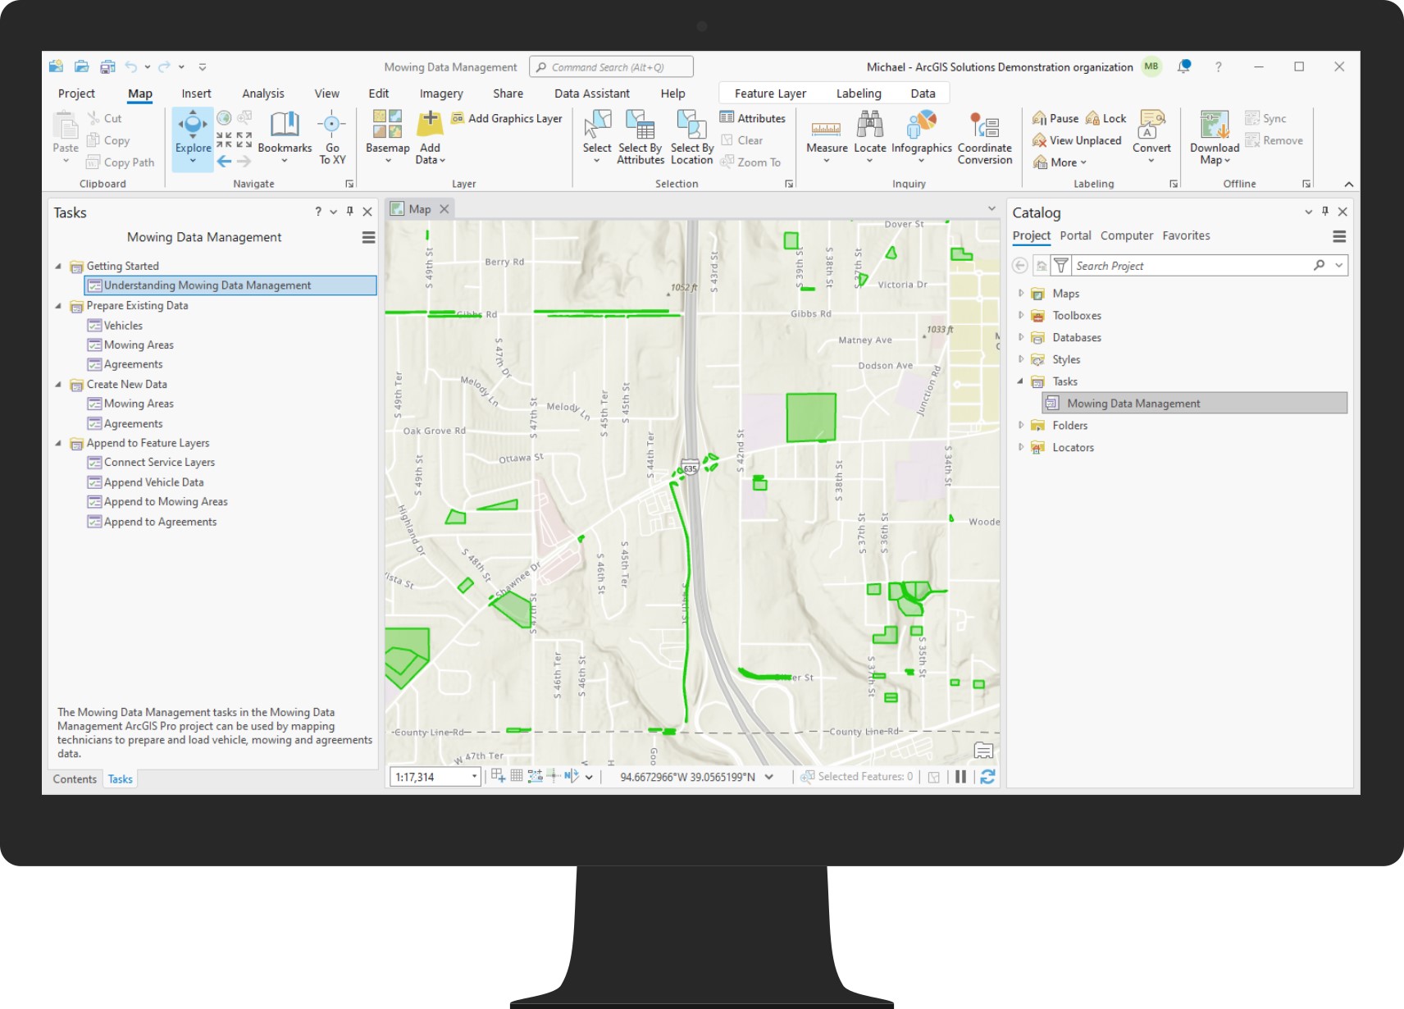
Task: Collapse the Create New Data group
Action: coord(58,384)
